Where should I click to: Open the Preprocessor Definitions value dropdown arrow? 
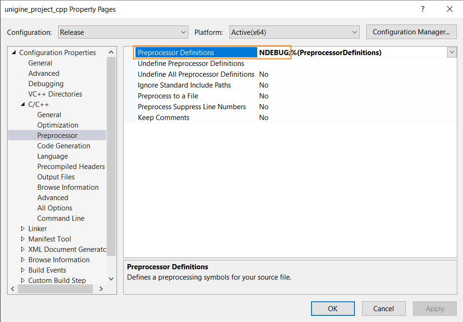pos(452,52)
